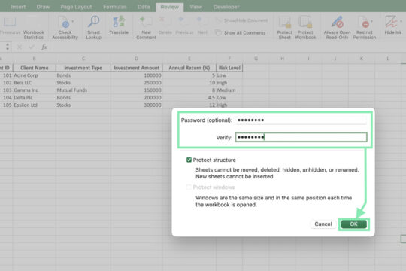Image resolution: width=406 pixels, height=271 pixels.
Task: Click the name box stepper arrows
Action: (8, 47)
